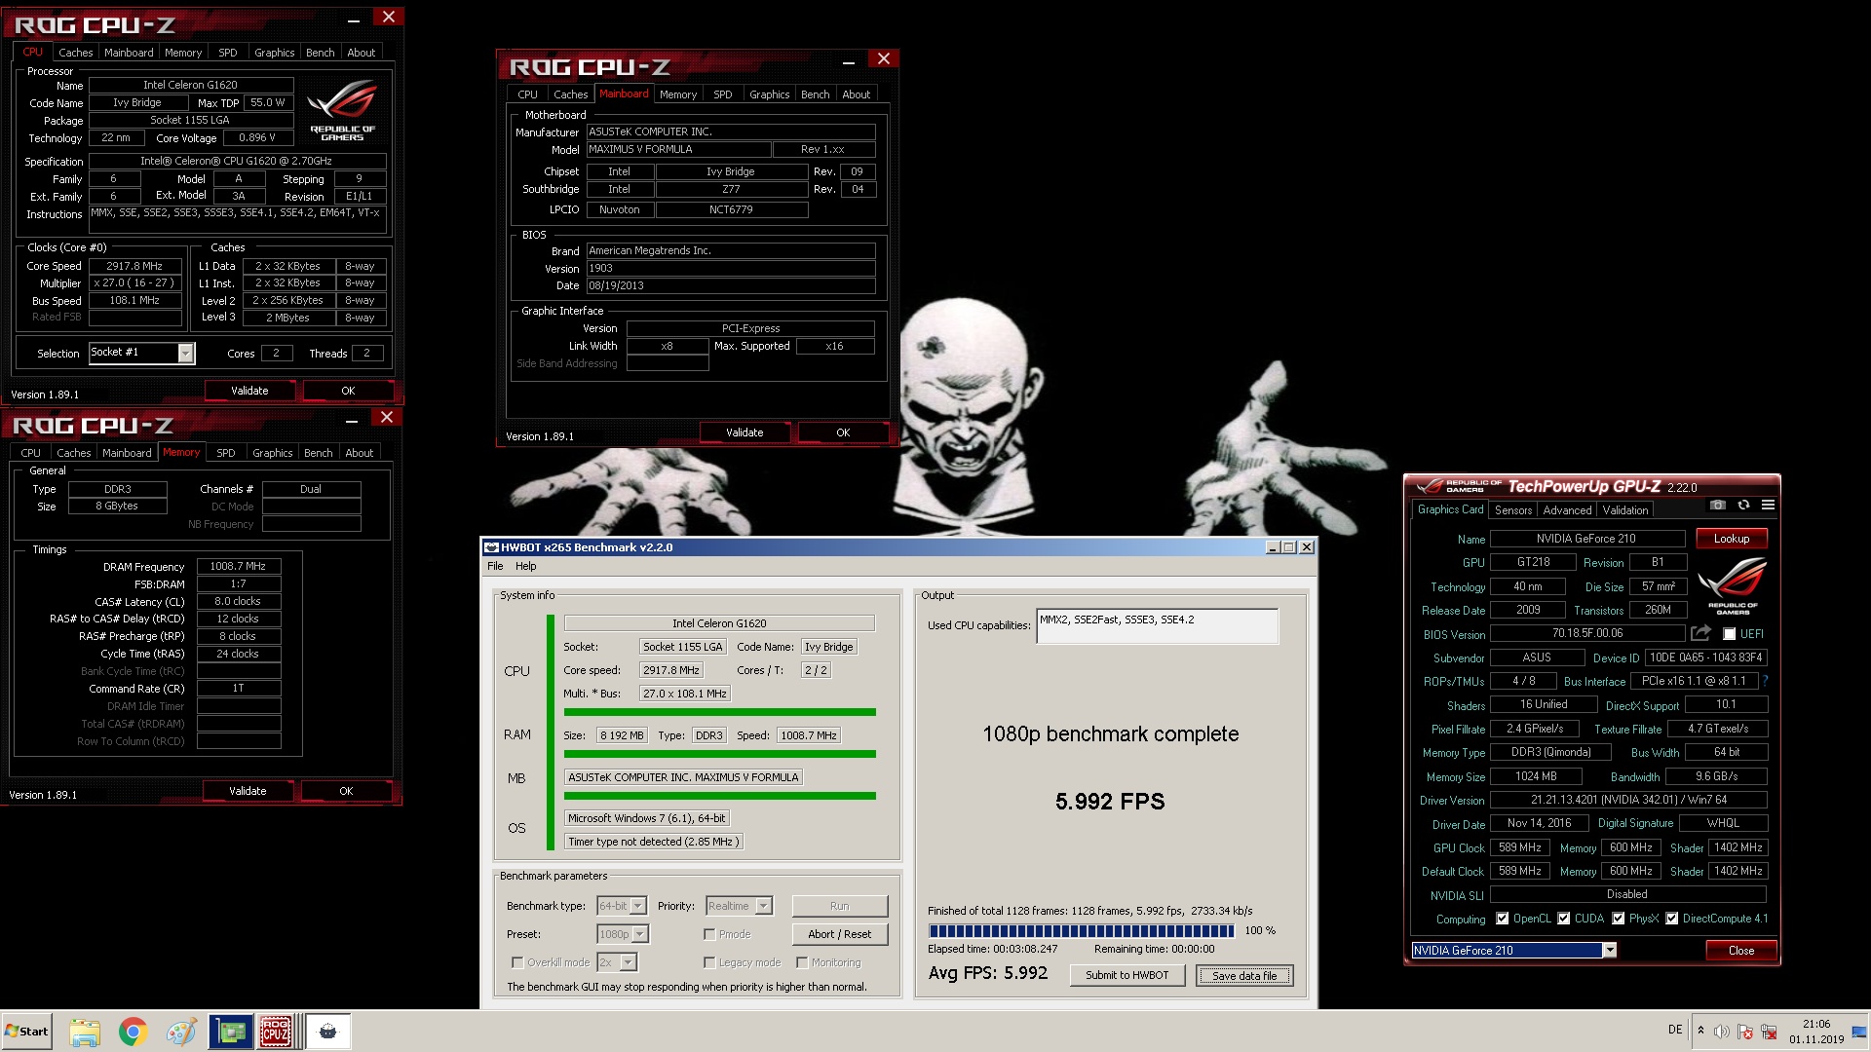Toggle the UEFI checkbox in GPU-Z
The height and width of the screenshot is (1052, 1871).
pyautogui.click(x=1730, y=634)
